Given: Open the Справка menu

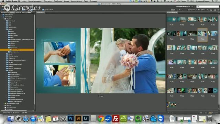Looking at the screenshot, I should 93,1.
